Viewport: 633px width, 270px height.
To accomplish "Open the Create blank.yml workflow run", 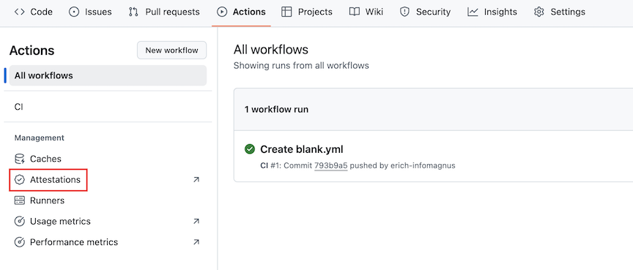I will coord(302,149).
